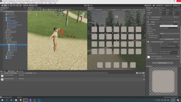Open the Collab dropdown
Screen dimensions: 181x102
pos(148,6)
